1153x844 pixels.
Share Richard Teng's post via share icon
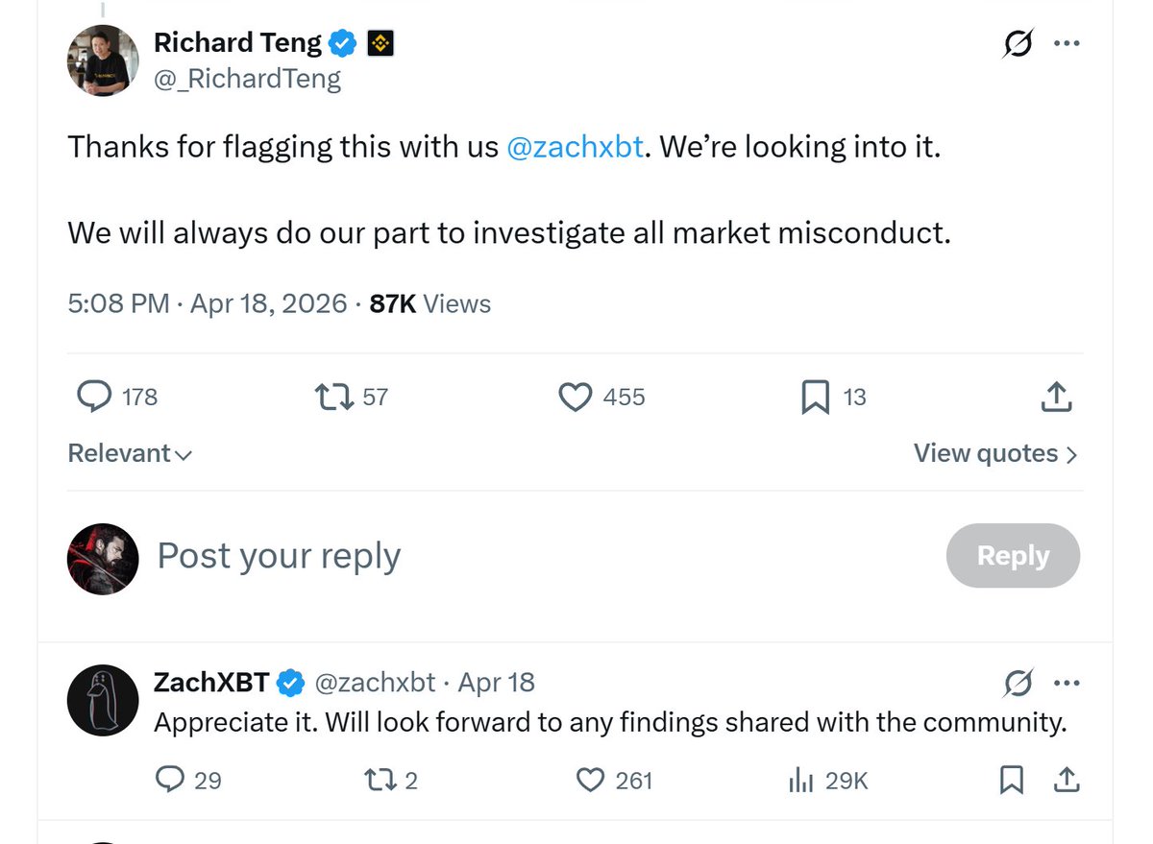pyautogui.click(x=1056, y=397)
